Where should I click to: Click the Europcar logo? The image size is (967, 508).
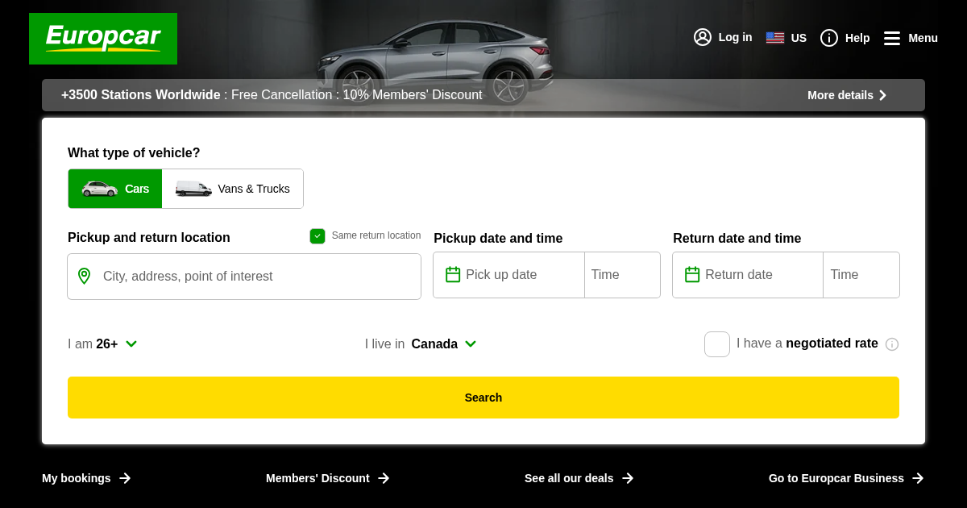point(103,39)
